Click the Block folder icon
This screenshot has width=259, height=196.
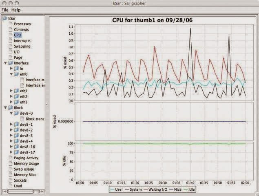[x=11, y=108]
